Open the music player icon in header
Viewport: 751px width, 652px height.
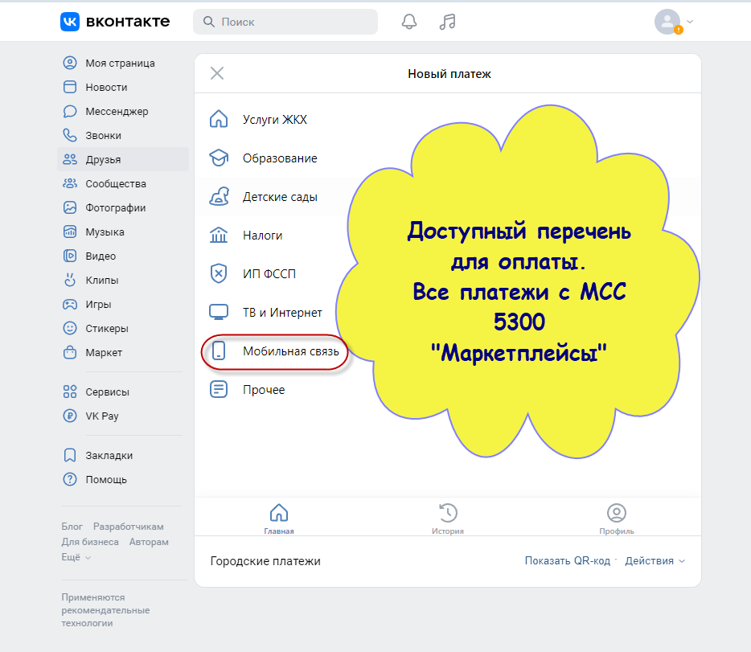click(x=447, y=22)
